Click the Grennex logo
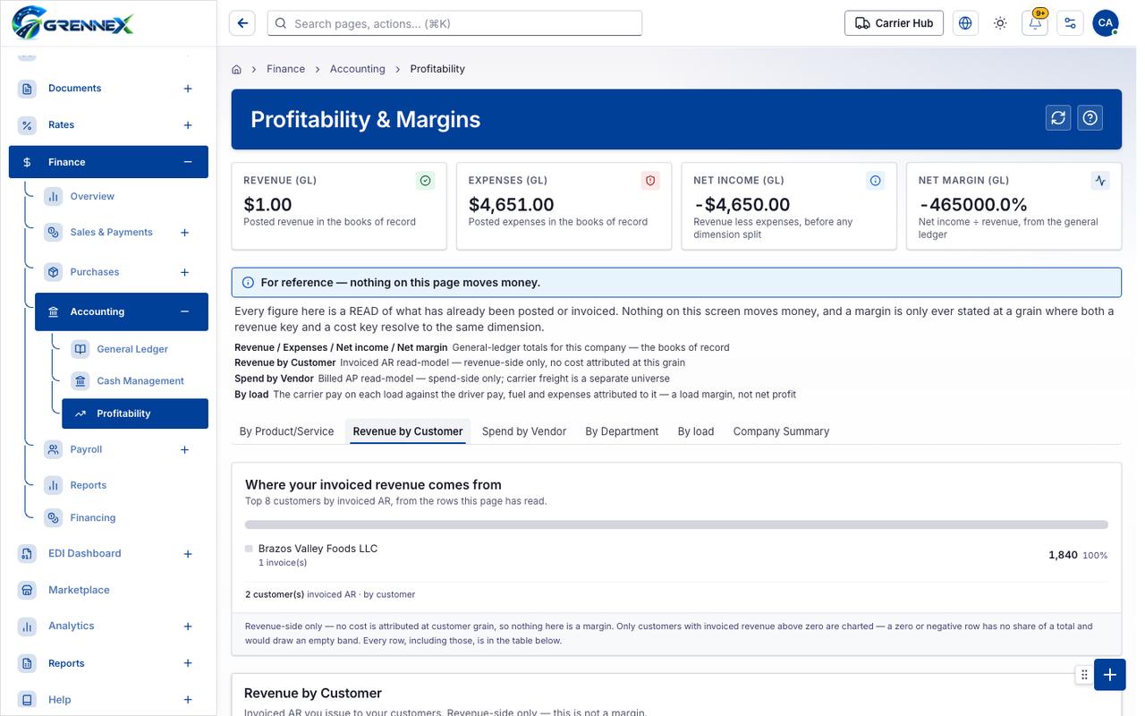 72,21
